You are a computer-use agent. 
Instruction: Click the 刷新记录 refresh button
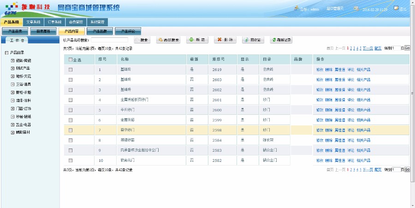[281, 40]
